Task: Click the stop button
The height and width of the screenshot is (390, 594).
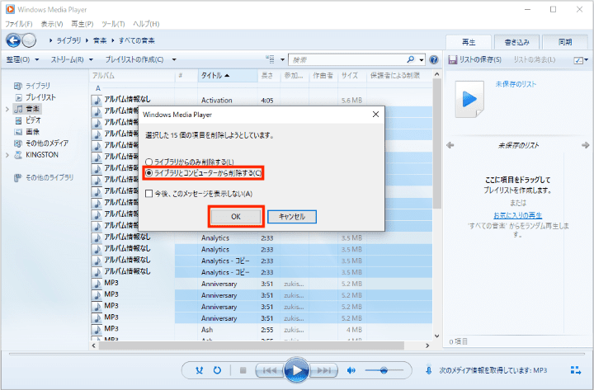Action: point(243,370)
